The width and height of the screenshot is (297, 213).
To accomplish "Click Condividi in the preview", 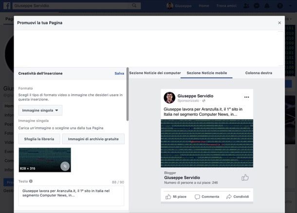I will click(238, 197).
